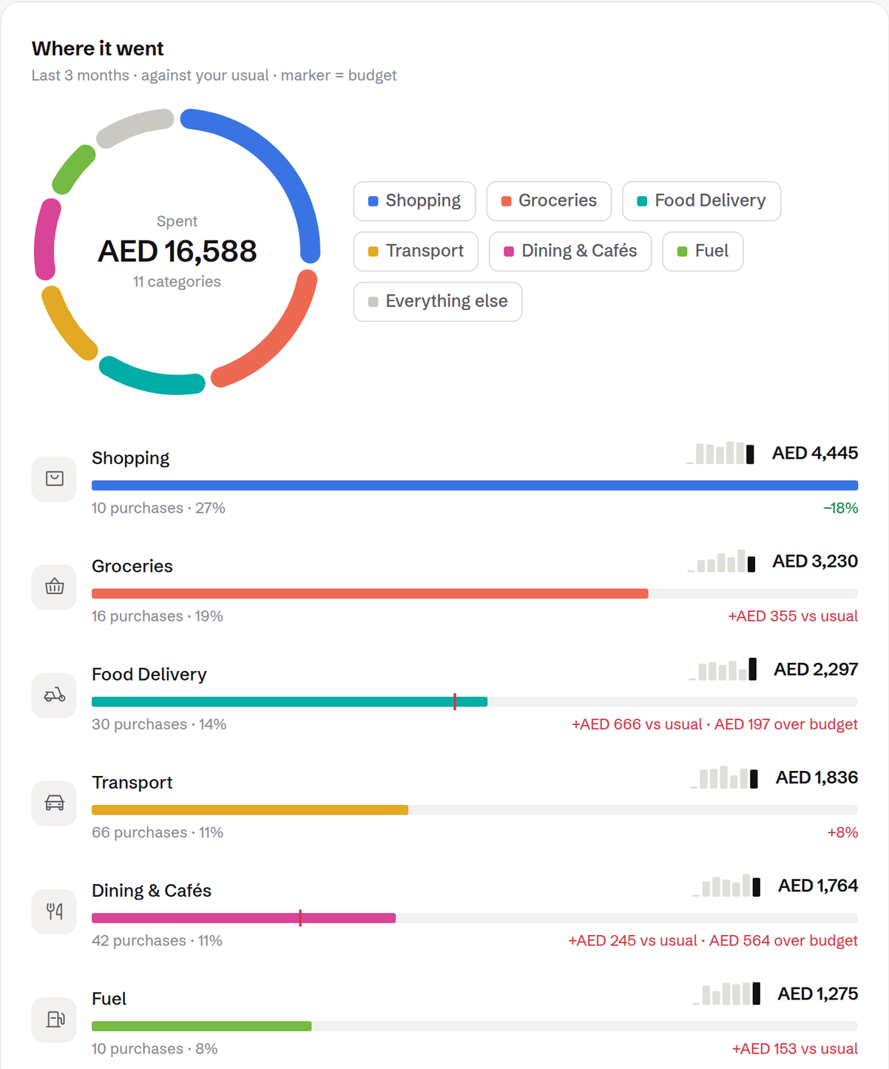Open the Dining & Cafés trend sparkline
889x1069 pixels.
click(x=726, y=885)
